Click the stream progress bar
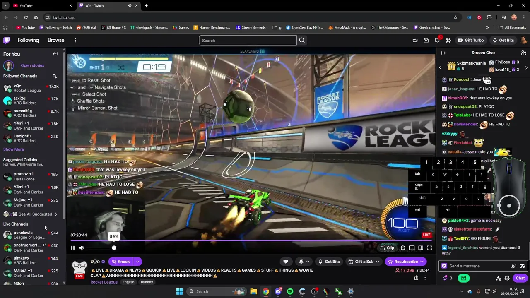This screenshot has height=298, width=530. (251, 240)
